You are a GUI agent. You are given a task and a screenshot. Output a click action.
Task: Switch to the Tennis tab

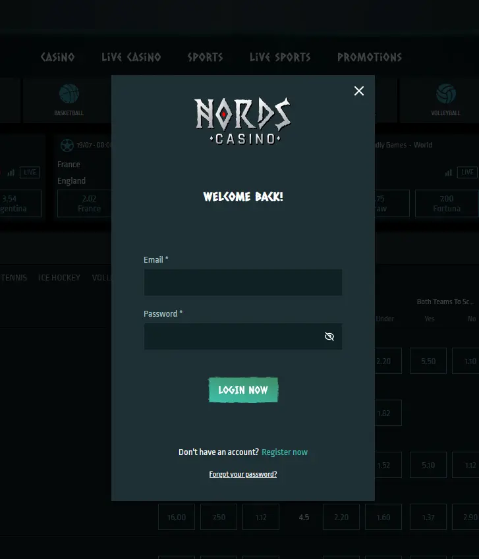(14, 278)
